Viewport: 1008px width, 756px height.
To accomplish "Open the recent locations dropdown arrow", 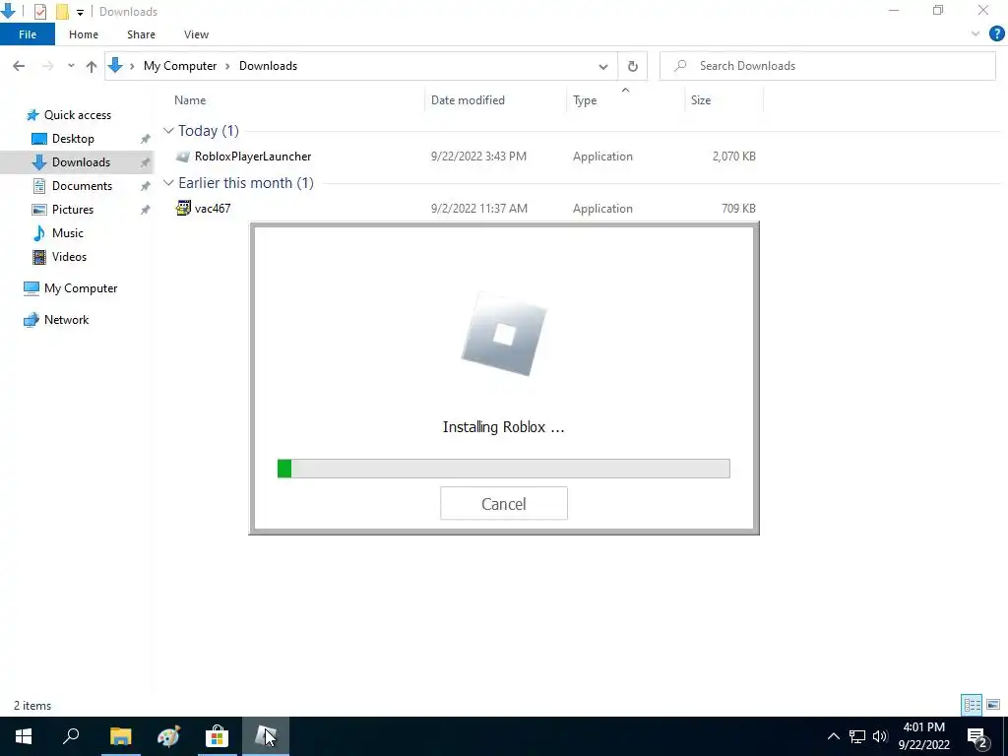I will click(71, 66).
